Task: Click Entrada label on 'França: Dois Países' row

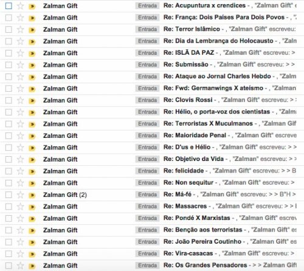Action: (x=147, y=18)
